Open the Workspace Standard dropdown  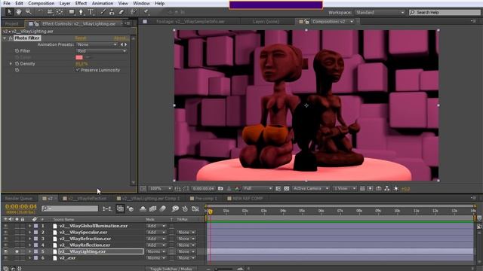pos(380,12)
